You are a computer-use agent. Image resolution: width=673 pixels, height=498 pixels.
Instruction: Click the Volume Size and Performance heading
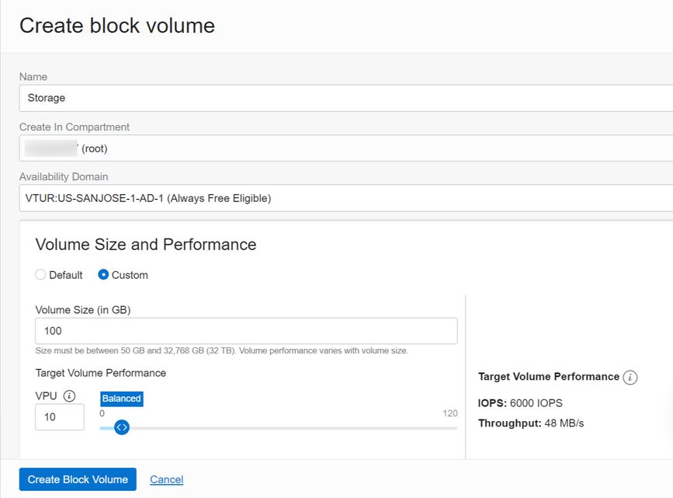click(146, 245)
